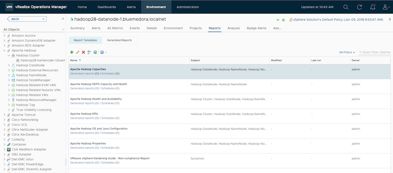Open Schedules link for Apache Hadoop Capacities
The width and height of the screenshot is (393, 173).
coord(108,74)
